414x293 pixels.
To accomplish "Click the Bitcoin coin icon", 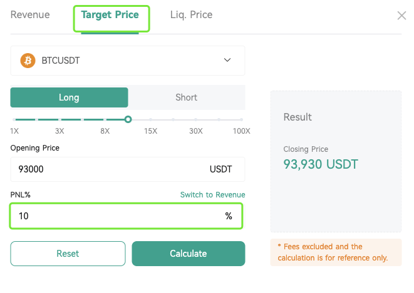I will pyautogui.click(x=28, y=61).
